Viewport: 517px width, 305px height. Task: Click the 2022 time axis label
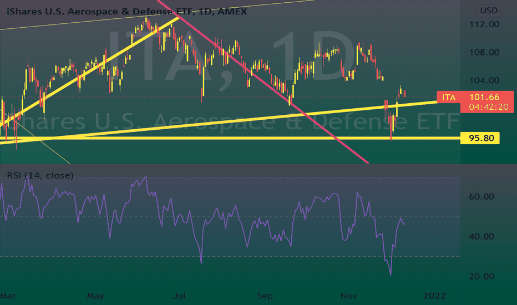click(x=434, y=296)
